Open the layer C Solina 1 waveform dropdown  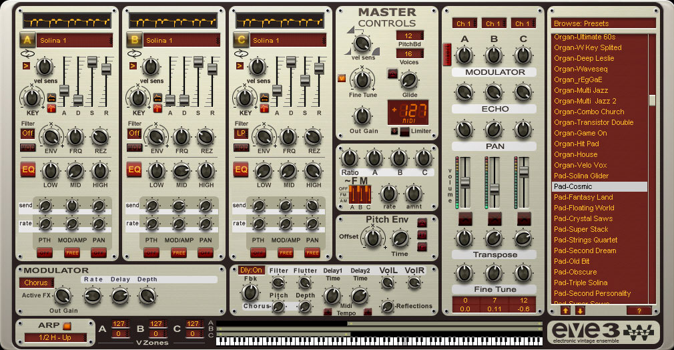pyautogui.click(x=288, y=41)
